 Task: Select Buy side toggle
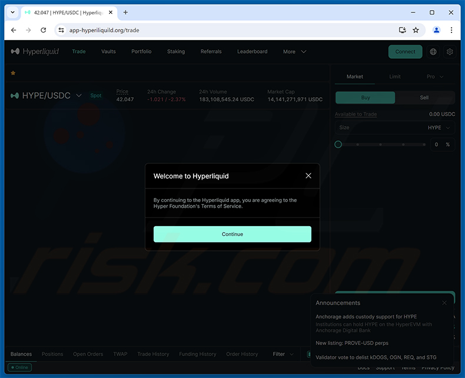click(x=365, y=98)
